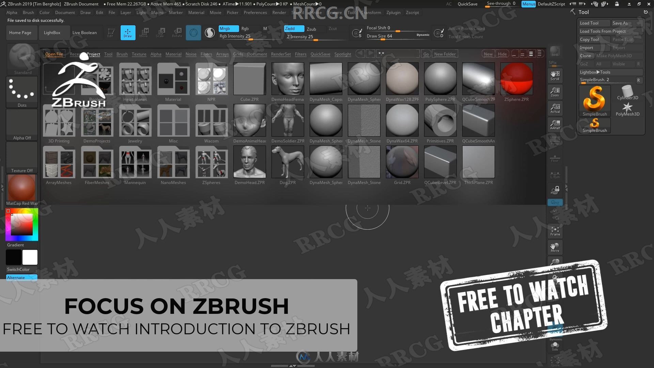Toggle Rgb color mode on

[x=245, y=28]
